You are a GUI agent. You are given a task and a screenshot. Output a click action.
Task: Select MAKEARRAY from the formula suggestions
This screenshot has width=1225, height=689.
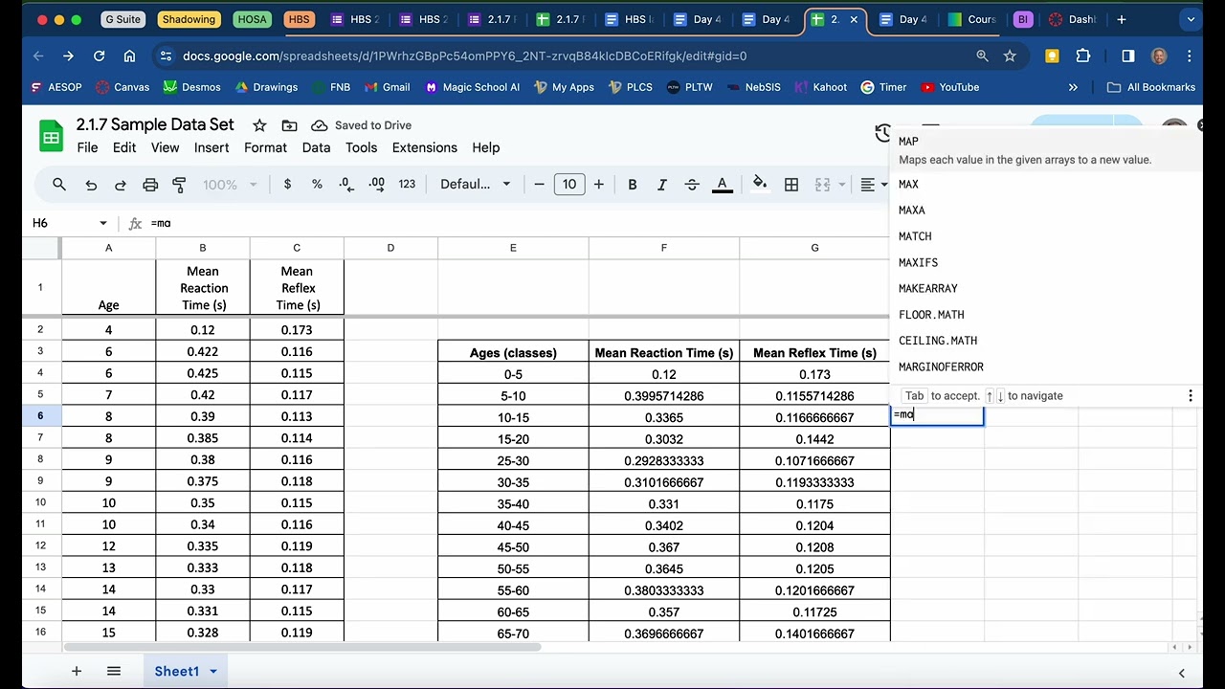(1045, 288)
